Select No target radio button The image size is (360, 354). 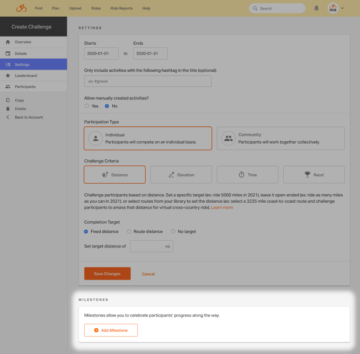click(x=173, y=232)
